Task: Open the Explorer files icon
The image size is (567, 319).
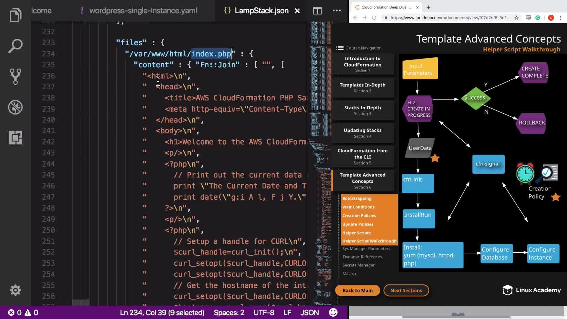Action: point(15,15)
